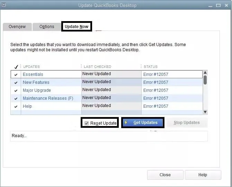
Task: Uncheck the Help update checkmark
Action: 16,107
